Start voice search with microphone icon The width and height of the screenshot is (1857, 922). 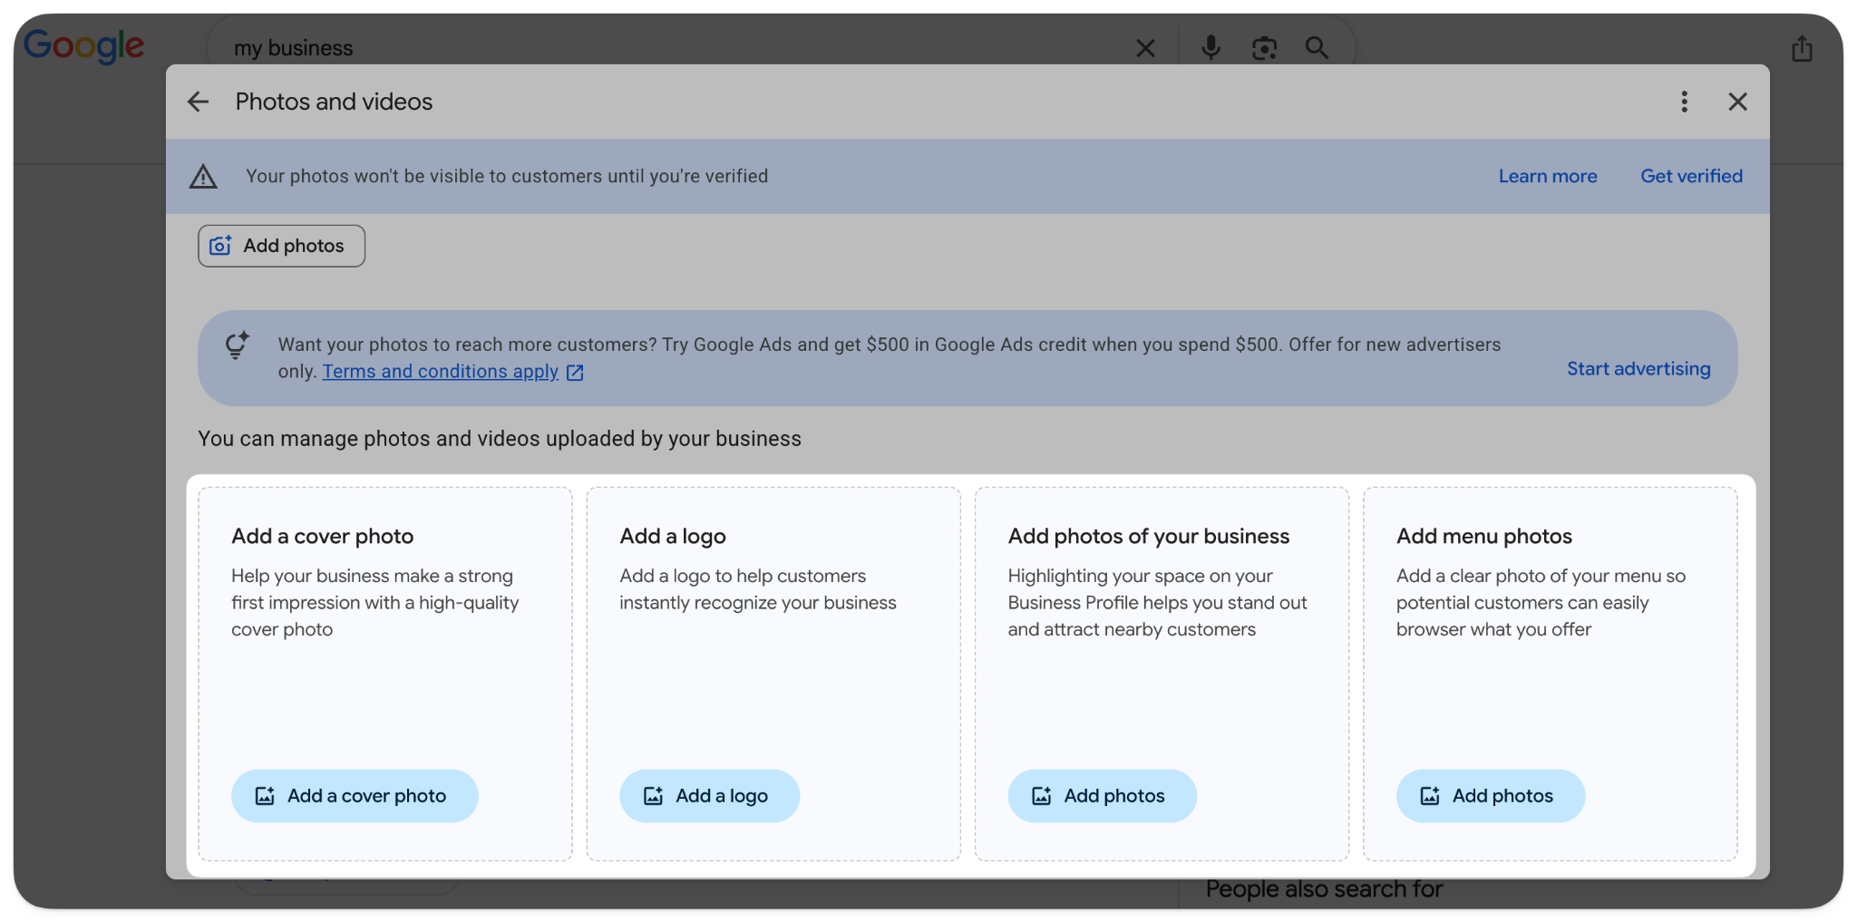(x=1210, y=47)
